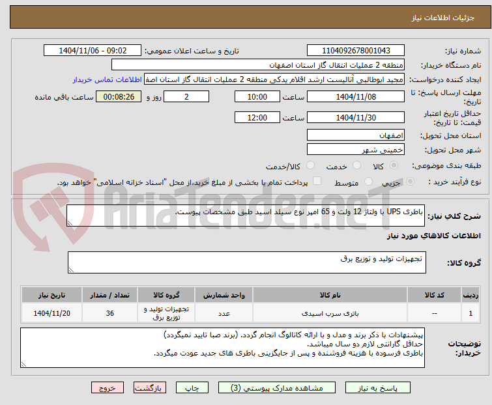Open مشاهده مدارک پیوستی (3) attachments
492x405 pixels.
point(277,388)
